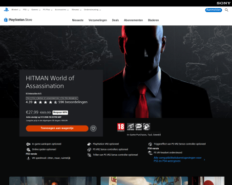Viewport: 232px width, 185px height.
Task: Click the €27,99 sale price
Action: (32, 112)
